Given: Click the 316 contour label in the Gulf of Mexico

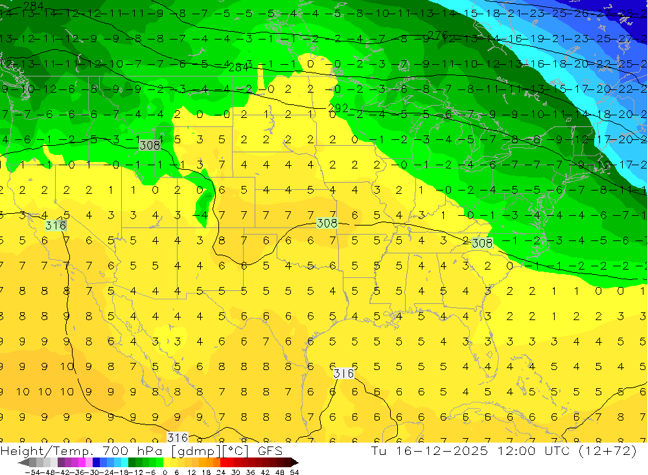Looking at the screenshot, I should [343, 374].
